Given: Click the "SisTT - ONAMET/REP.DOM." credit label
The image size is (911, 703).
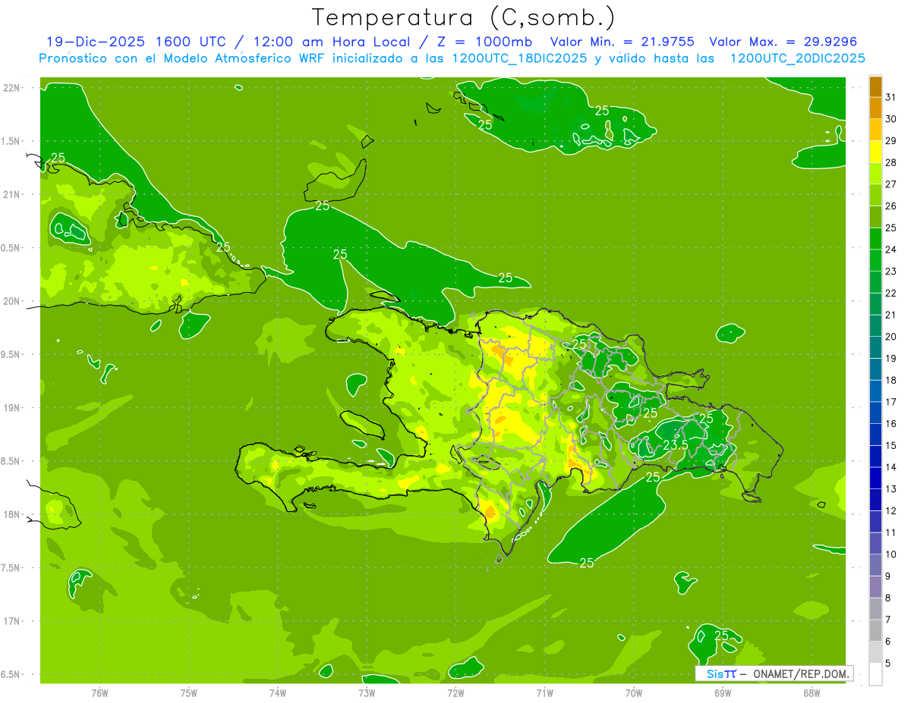Looking at the screenshot, I should click(774, 673).
